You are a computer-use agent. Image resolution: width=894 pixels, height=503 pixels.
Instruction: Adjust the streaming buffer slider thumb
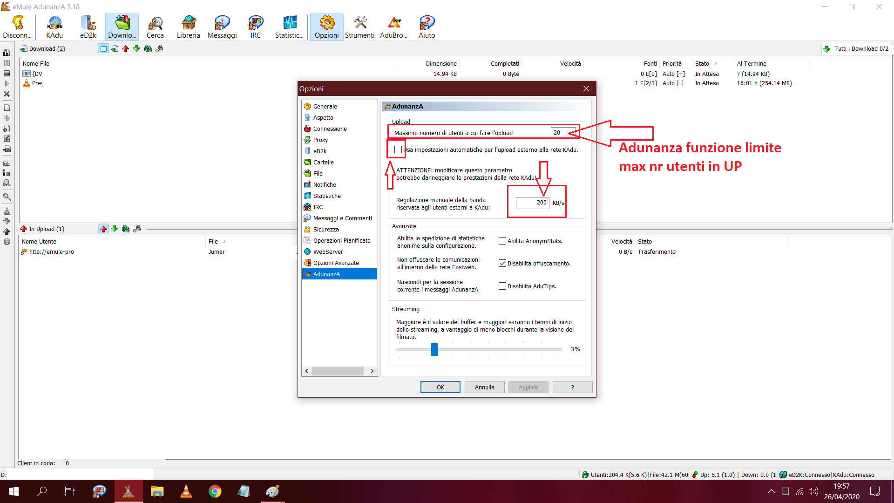point(434,349)
